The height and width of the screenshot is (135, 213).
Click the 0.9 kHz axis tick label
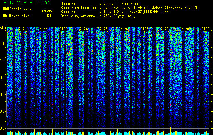(x=3, y=78)
